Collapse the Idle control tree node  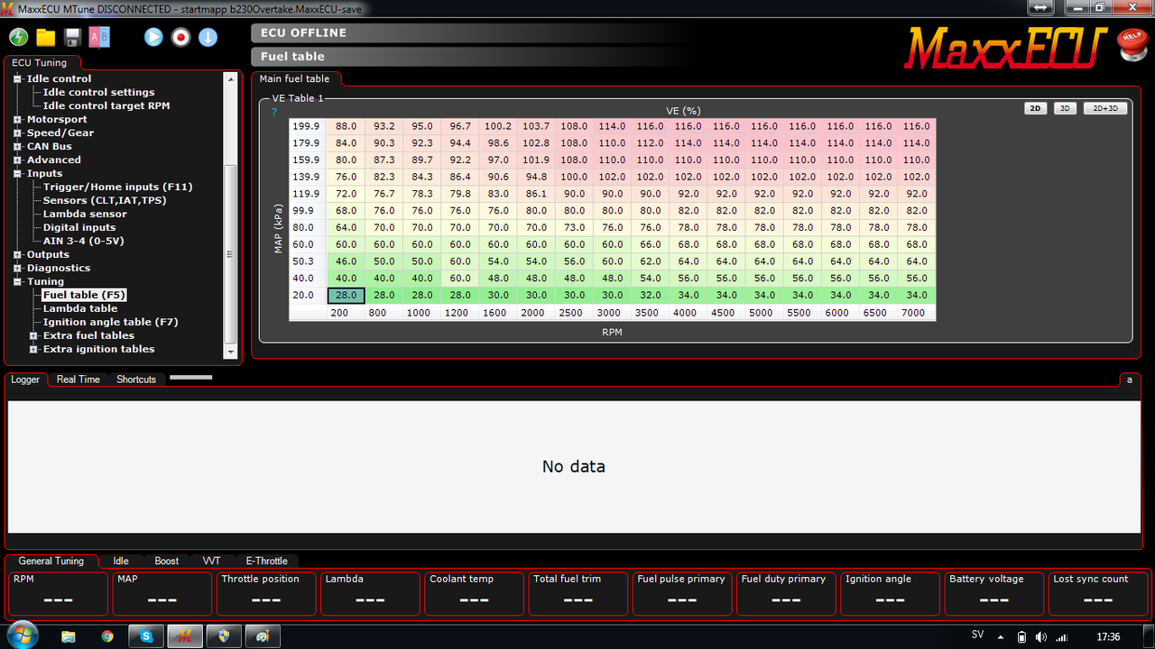coord(17,78)
